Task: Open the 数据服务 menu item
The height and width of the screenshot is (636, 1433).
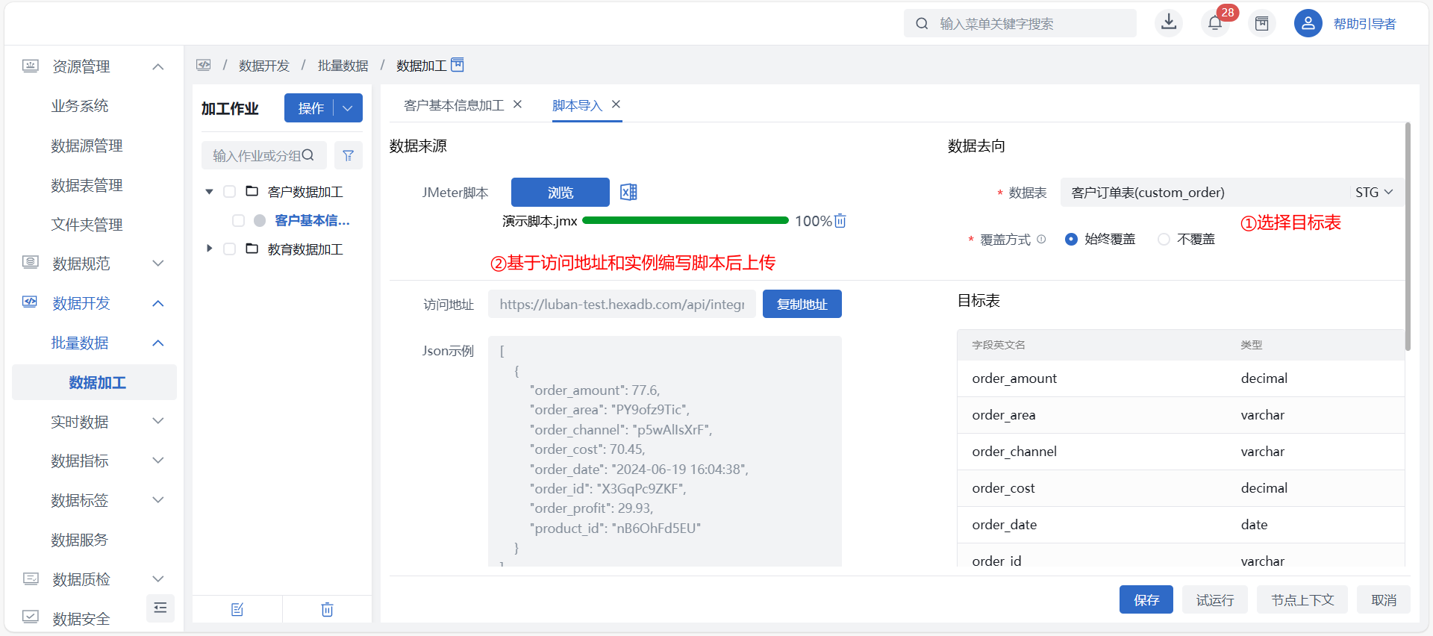Action: [x=80, y=540]
